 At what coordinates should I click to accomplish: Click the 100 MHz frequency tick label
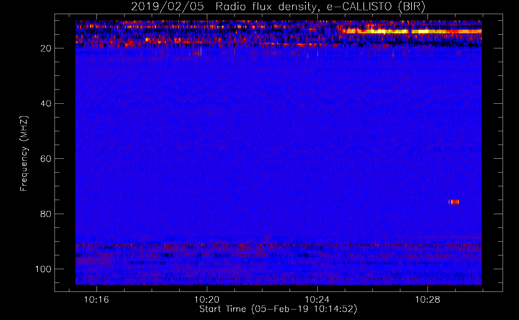tap(43, 269)
